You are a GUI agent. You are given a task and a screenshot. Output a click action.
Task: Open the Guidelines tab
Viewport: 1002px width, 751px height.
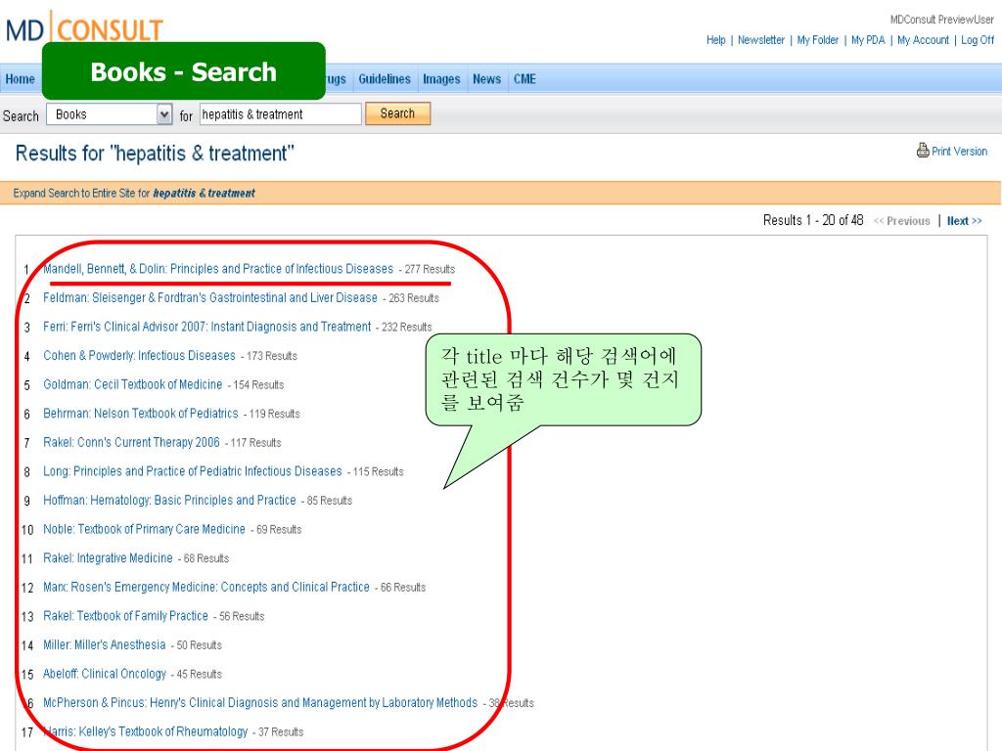(384, 79)
